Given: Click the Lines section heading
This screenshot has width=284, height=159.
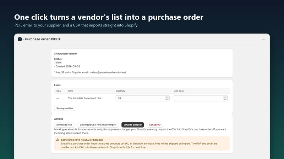Looking at the screenshot, I should (57, 85).
